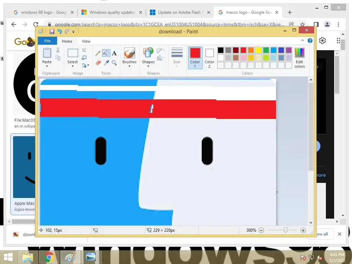This screenshot has height=264, width=352.
Task: Click the Cut scissors icon
Action: pos(58,50)
